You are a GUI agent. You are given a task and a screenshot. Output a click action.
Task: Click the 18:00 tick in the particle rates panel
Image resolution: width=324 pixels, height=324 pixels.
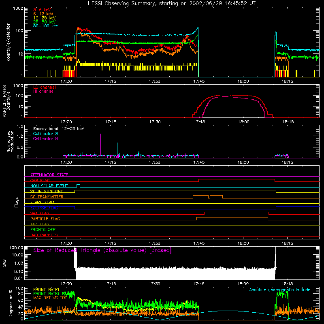[x=243, y=122]
